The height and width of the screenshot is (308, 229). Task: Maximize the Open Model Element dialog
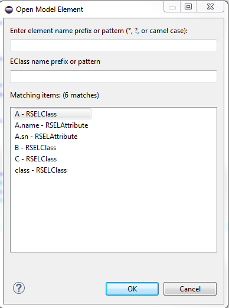(x=188, y=7)
